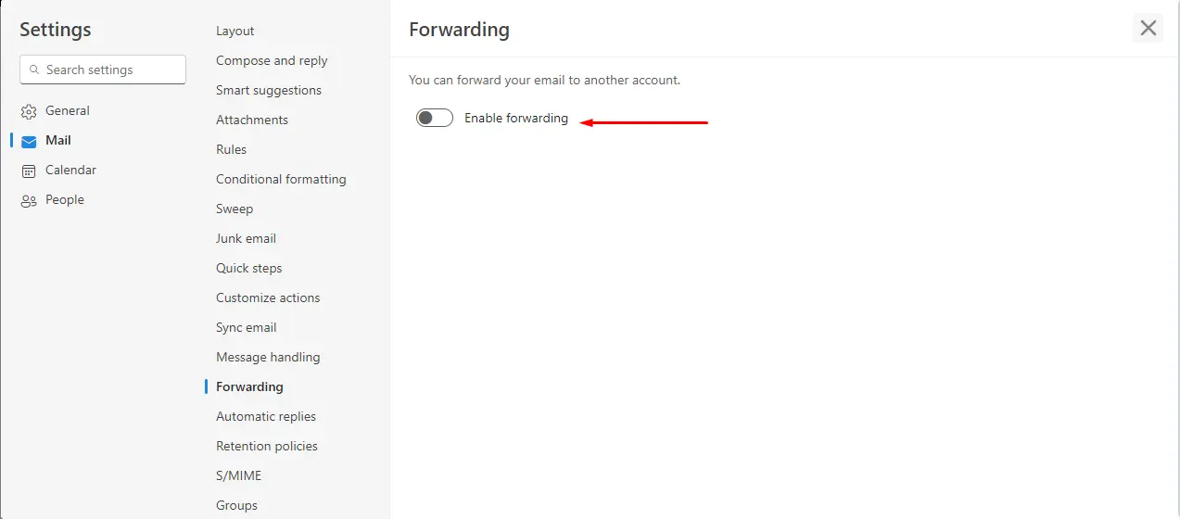Go to Retention policies
This screenshot has height=519, width=1180.
click(267, 446)
